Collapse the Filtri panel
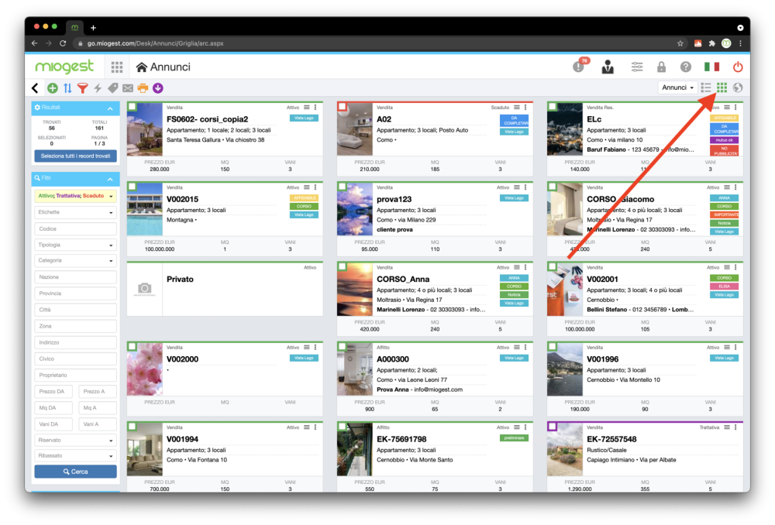This screenshot has width=775, height=525. tap(110, 179)
